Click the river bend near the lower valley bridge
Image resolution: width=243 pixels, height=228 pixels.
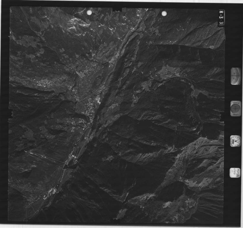coord(67,166)
